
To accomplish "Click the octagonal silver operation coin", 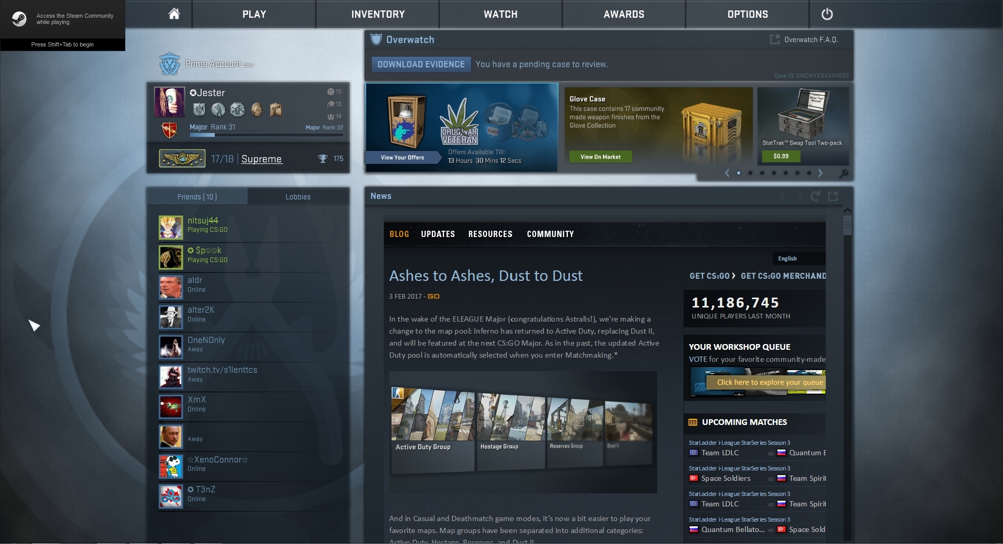I will tap(237, 109).
